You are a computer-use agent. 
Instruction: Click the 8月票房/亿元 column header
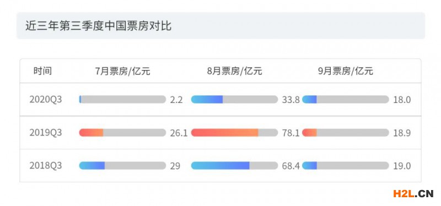click(x=235, y=71)
